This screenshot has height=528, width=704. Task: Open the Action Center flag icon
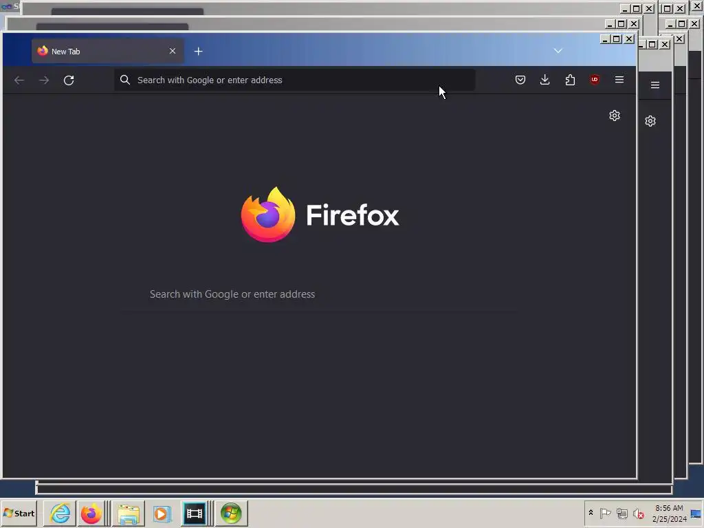point(605,513)
